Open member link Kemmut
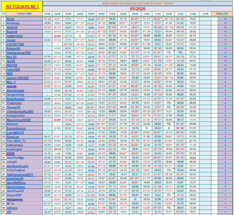Screen dimensions: 234x215 (x=12, y=124)
